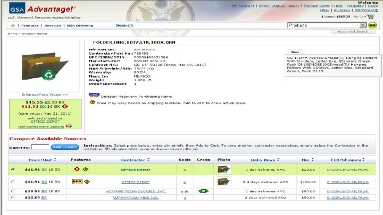
Task: Open photo thumbnail in second Office Depot row
Action: (x=223, y=182)
